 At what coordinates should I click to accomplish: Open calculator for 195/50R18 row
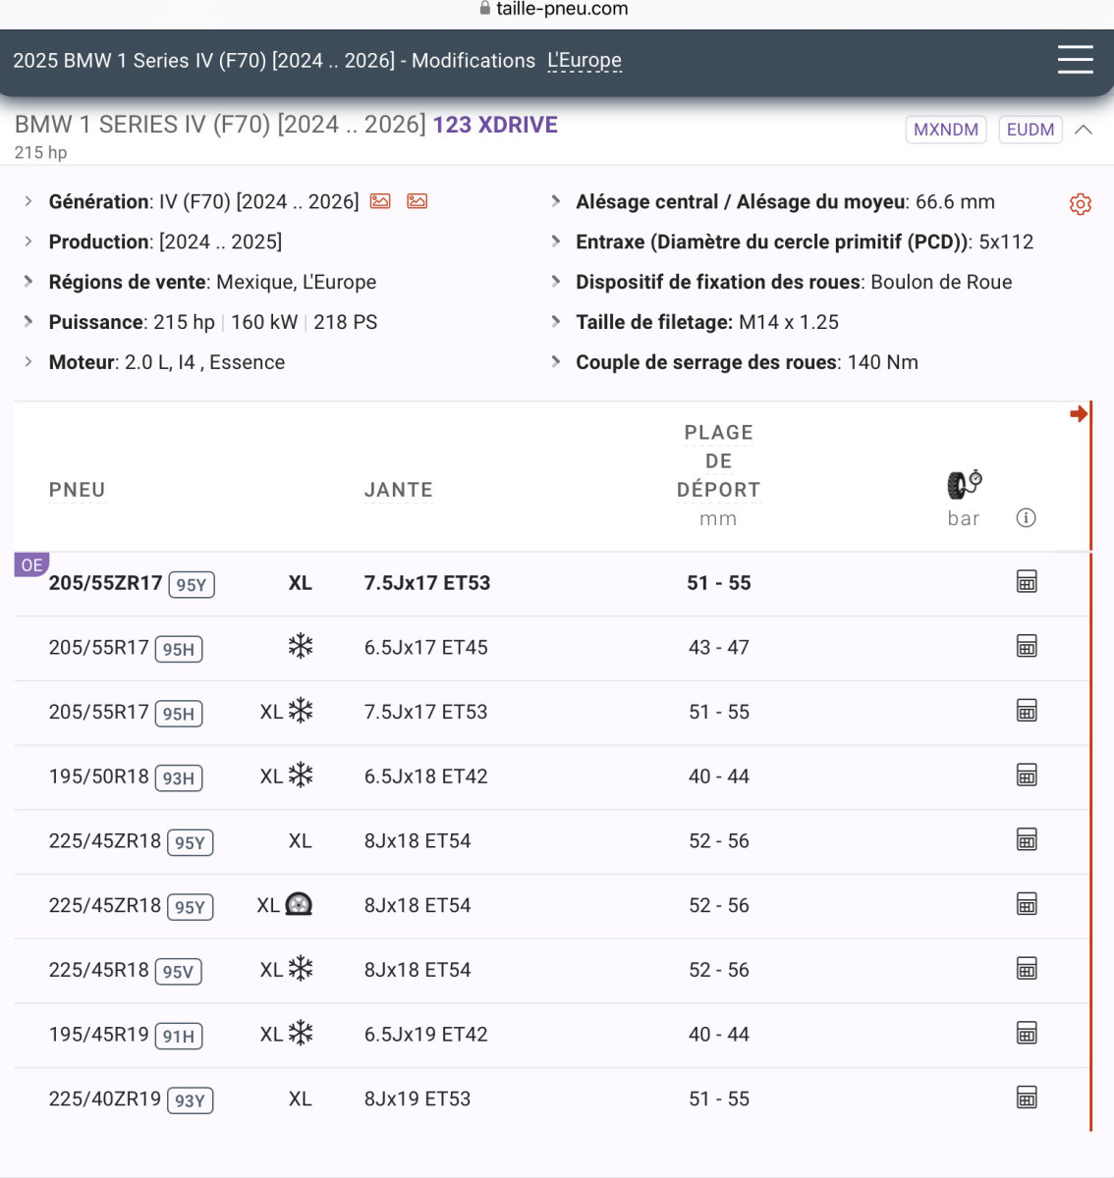point(1027,776)
